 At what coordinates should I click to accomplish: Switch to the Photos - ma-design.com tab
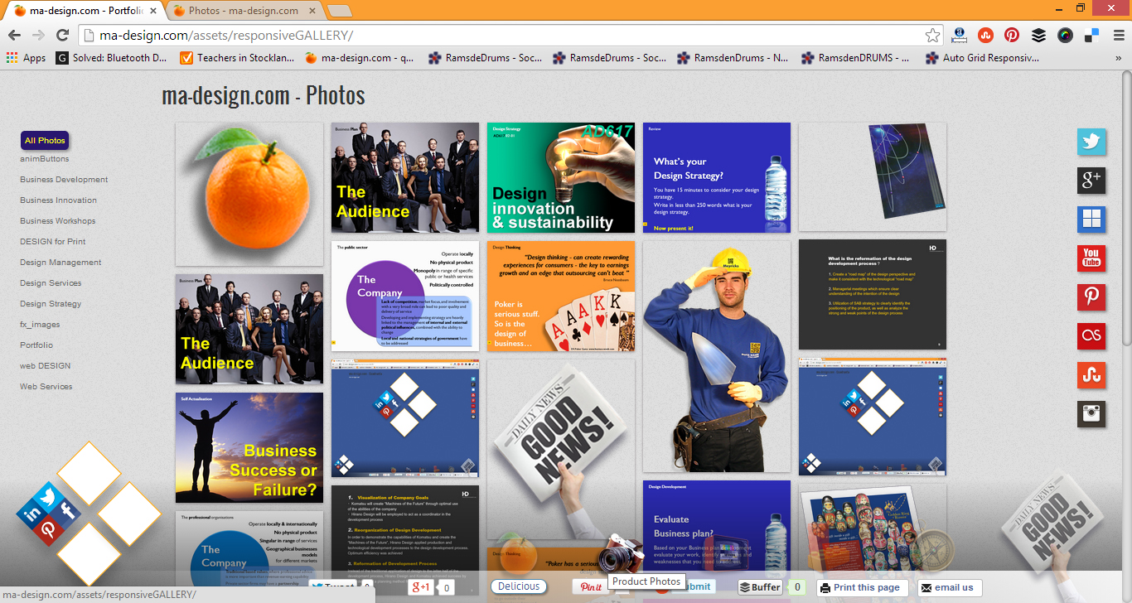click(243, 11)
